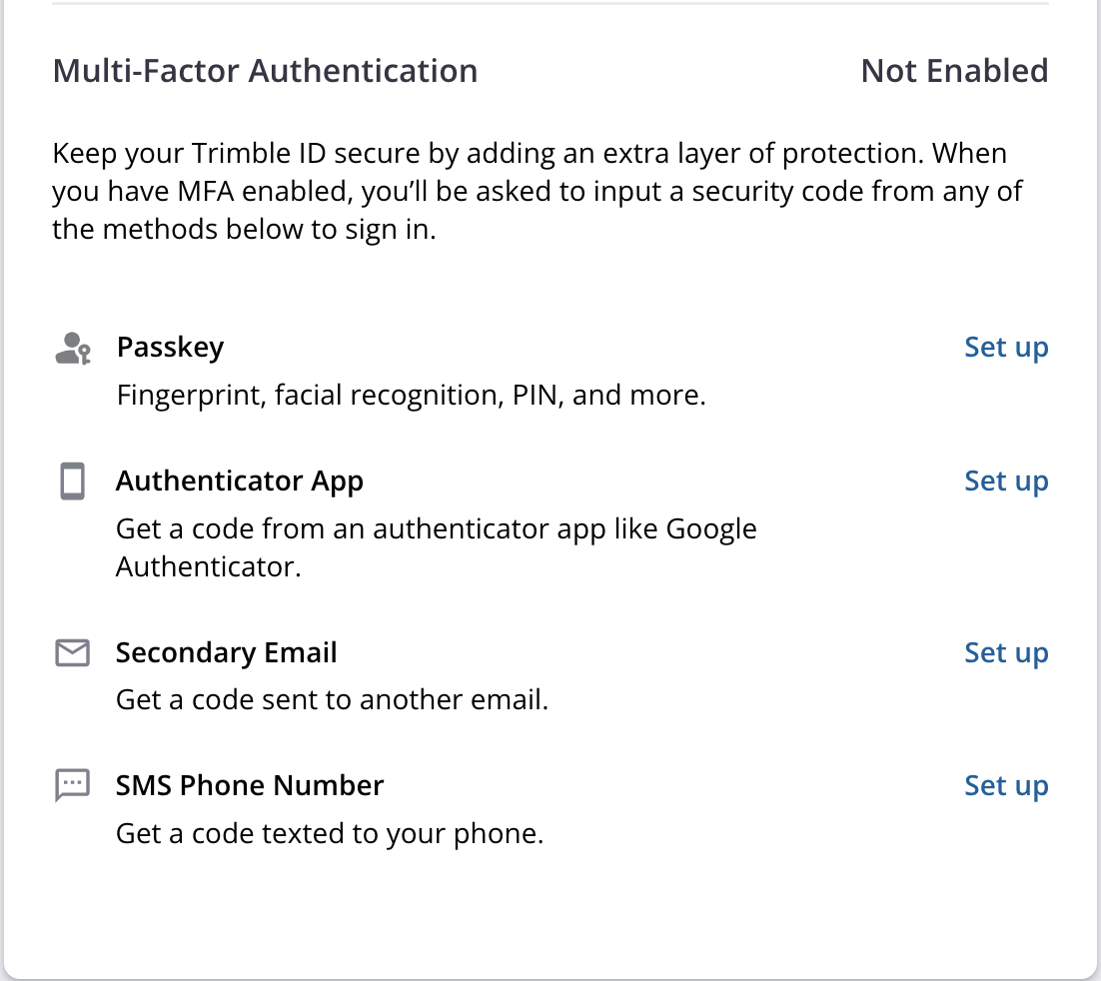
Task: Click the fingerprint and facial recognition description
Action: pos(411,396)
